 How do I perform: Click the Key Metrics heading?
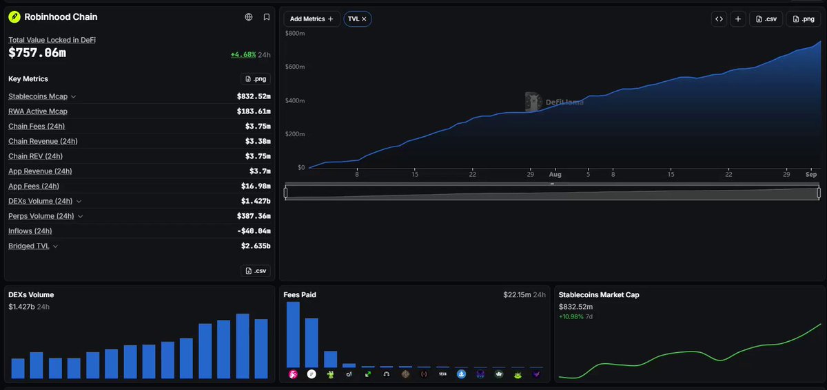click(28, 79)
